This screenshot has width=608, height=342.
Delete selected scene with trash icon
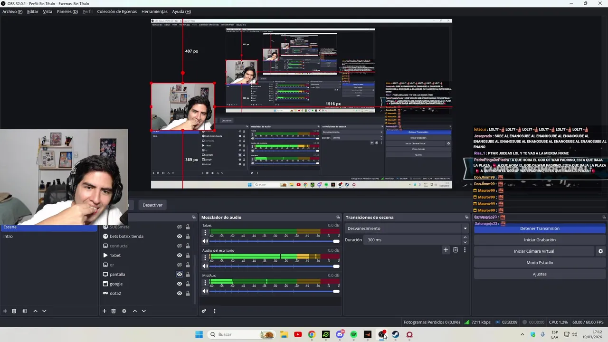coord(14,311)
